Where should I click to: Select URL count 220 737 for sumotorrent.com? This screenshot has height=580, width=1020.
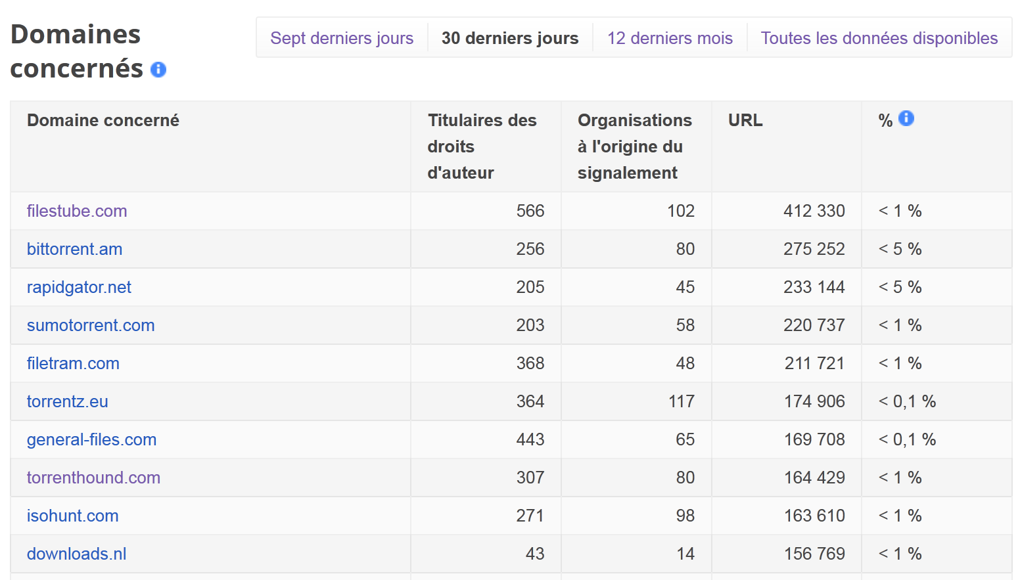814,325
